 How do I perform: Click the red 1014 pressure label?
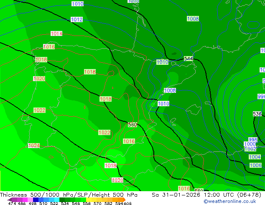click(56, 33)
